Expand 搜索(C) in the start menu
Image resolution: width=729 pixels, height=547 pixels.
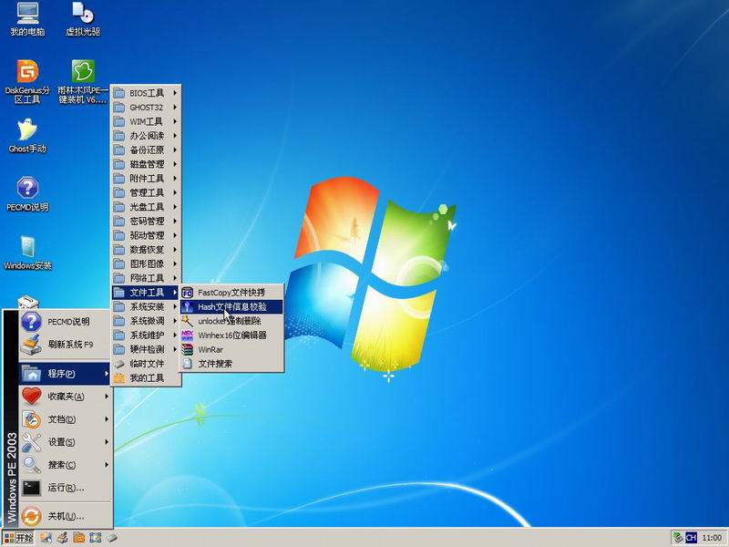coord(65,464)
